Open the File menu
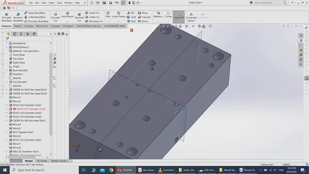309x174 pixels. (31, 3)
